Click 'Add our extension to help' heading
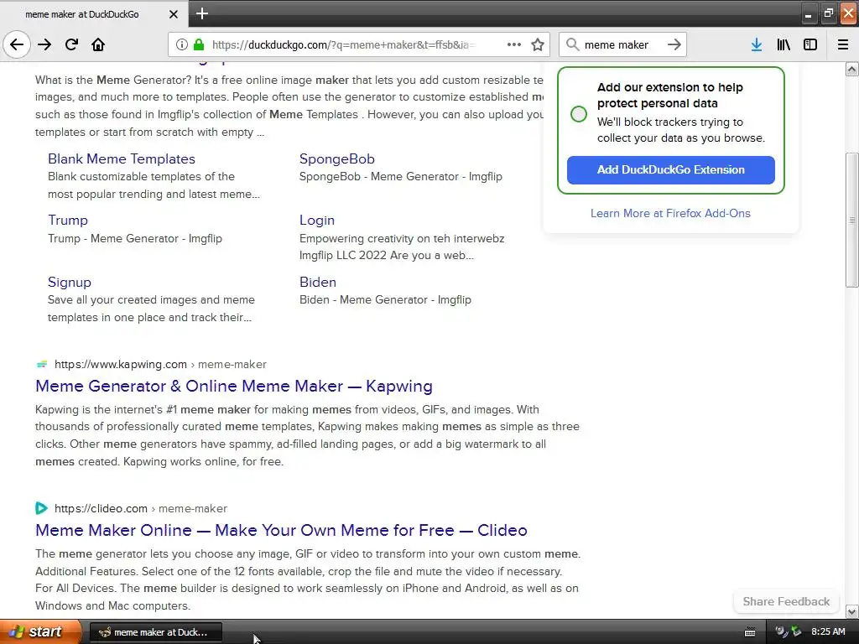The width and height of the screenshot is (859, 644). point(670,87)
